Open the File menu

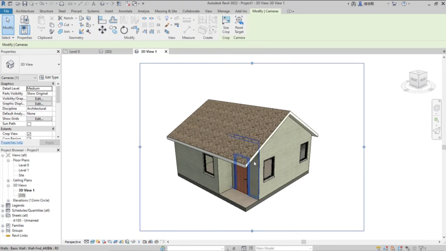(x=6, y=11)
